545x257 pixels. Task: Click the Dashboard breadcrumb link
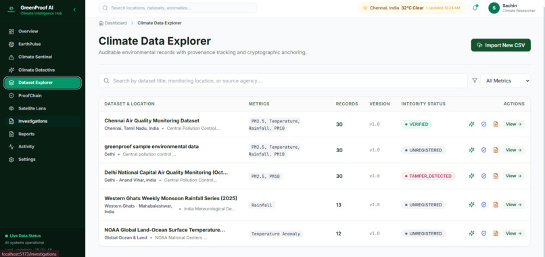pyautogui.click(x=113, y=23)
